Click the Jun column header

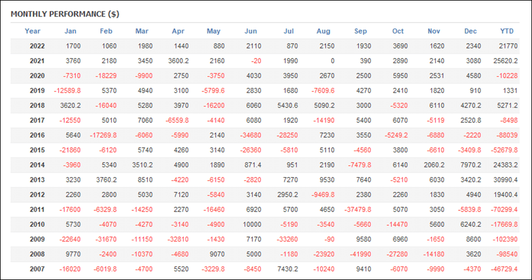coord(251,31)
